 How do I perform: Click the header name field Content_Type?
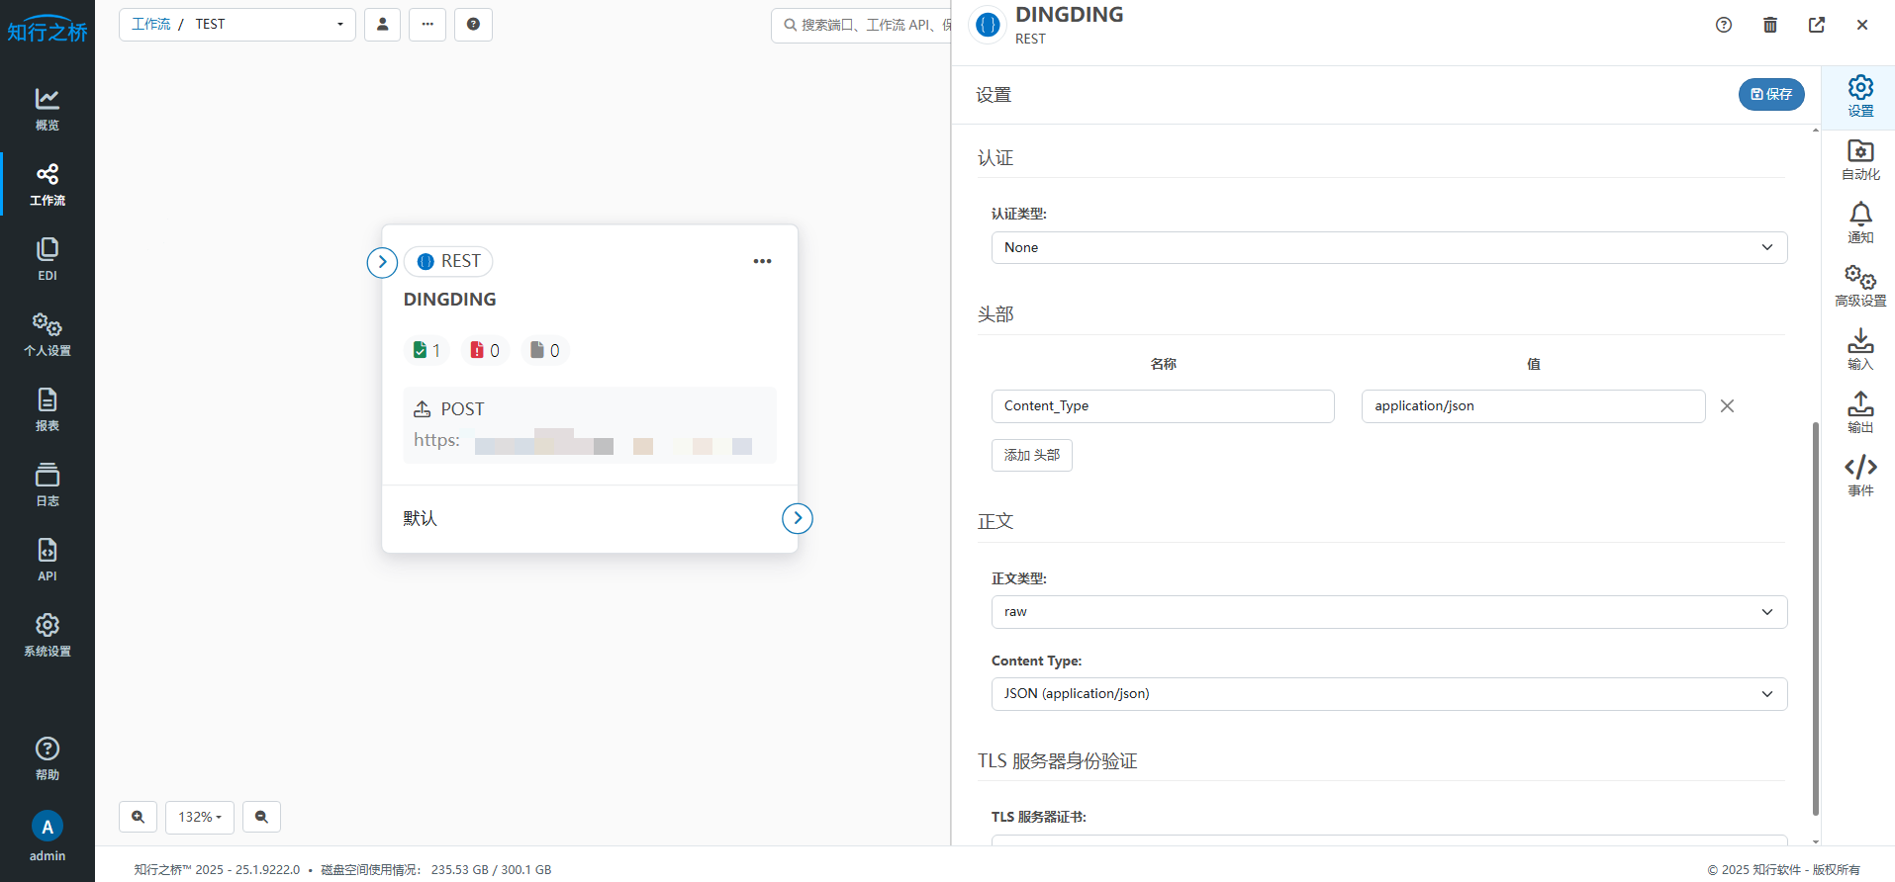coord(1163,406)
